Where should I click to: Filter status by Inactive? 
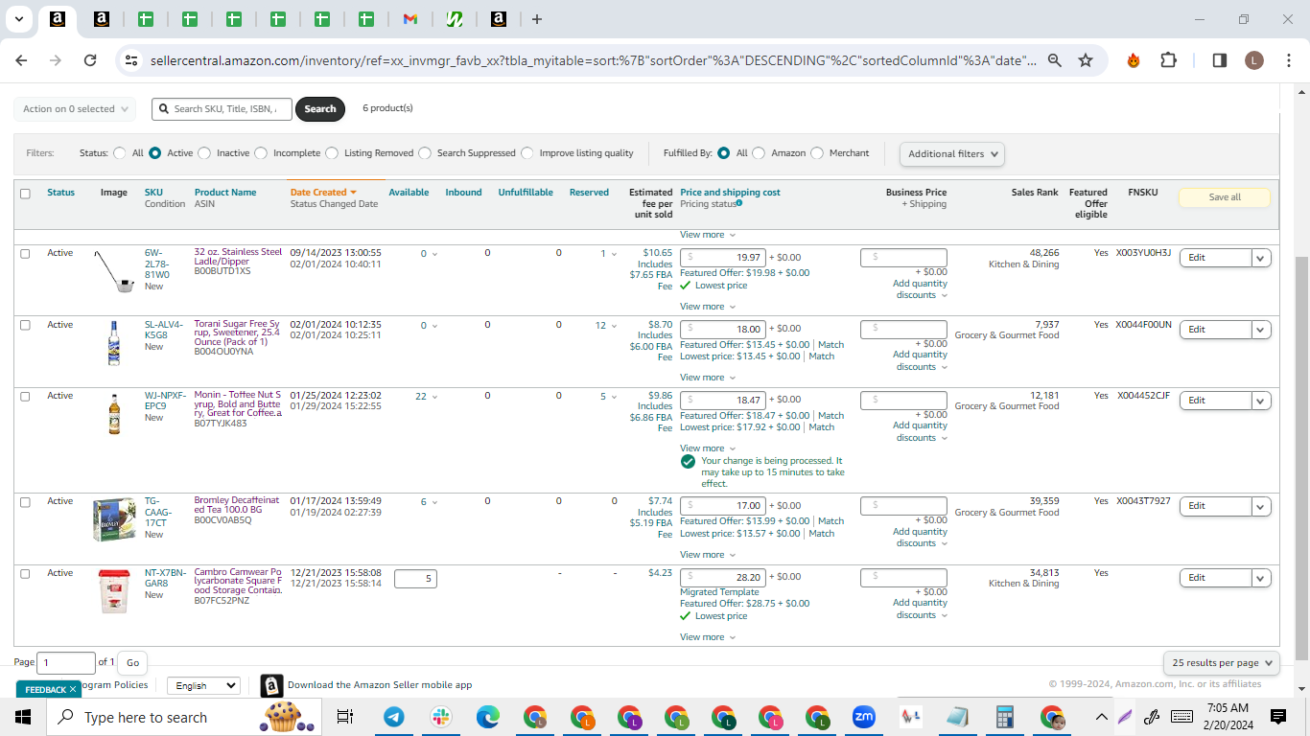(x=204, y=153)
